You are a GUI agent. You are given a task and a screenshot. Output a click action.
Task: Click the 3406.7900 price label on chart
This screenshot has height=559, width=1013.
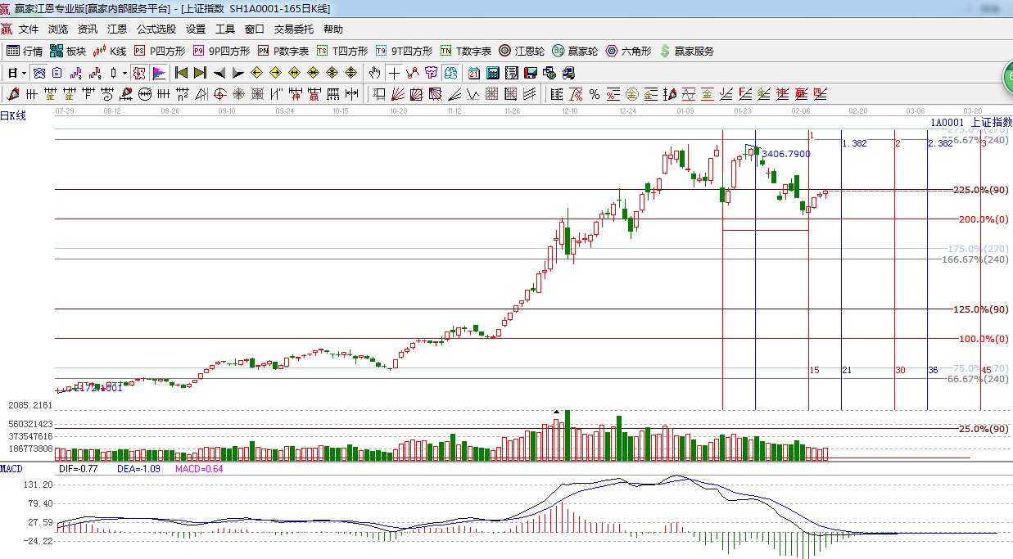pos(785,154)
